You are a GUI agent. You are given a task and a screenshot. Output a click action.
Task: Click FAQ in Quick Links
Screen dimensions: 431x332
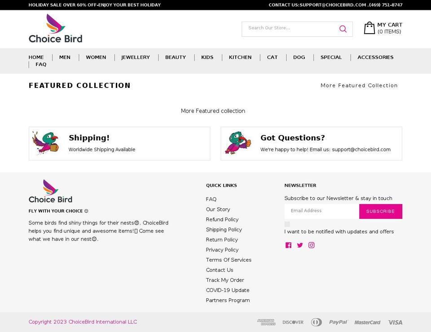(211, 199)
